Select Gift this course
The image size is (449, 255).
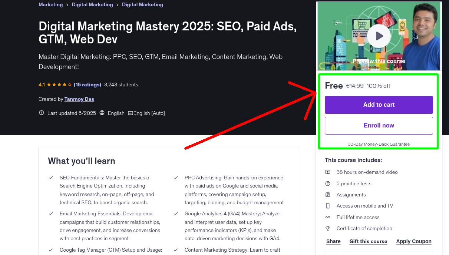(368, 241)
